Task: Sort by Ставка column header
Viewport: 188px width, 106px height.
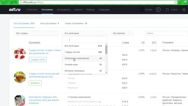Action: coord(125,42)
